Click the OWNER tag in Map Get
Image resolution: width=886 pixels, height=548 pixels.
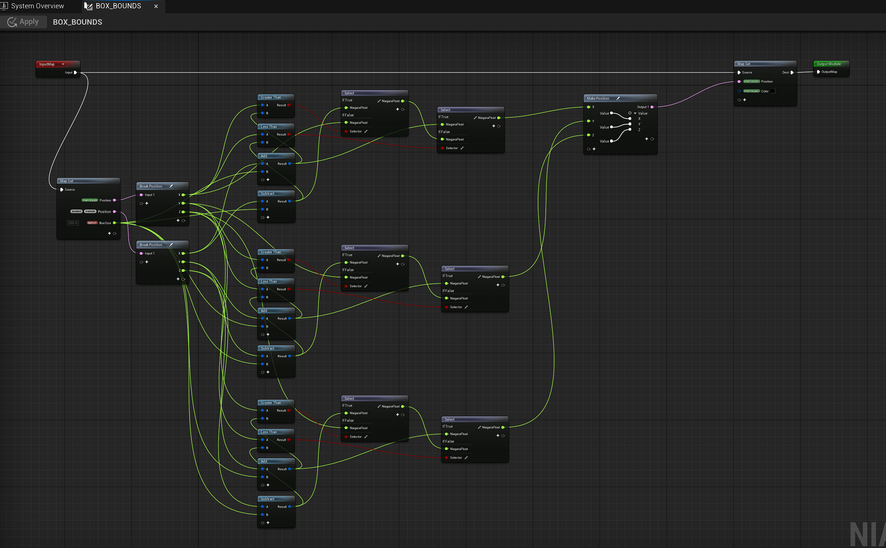click(90, 212)
